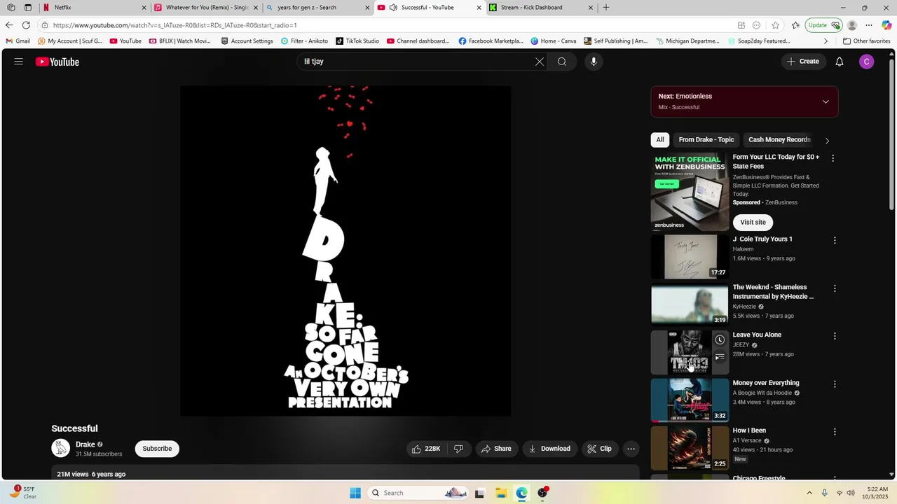Open options for the ZenBusiness ad

[x=833, y=158]
